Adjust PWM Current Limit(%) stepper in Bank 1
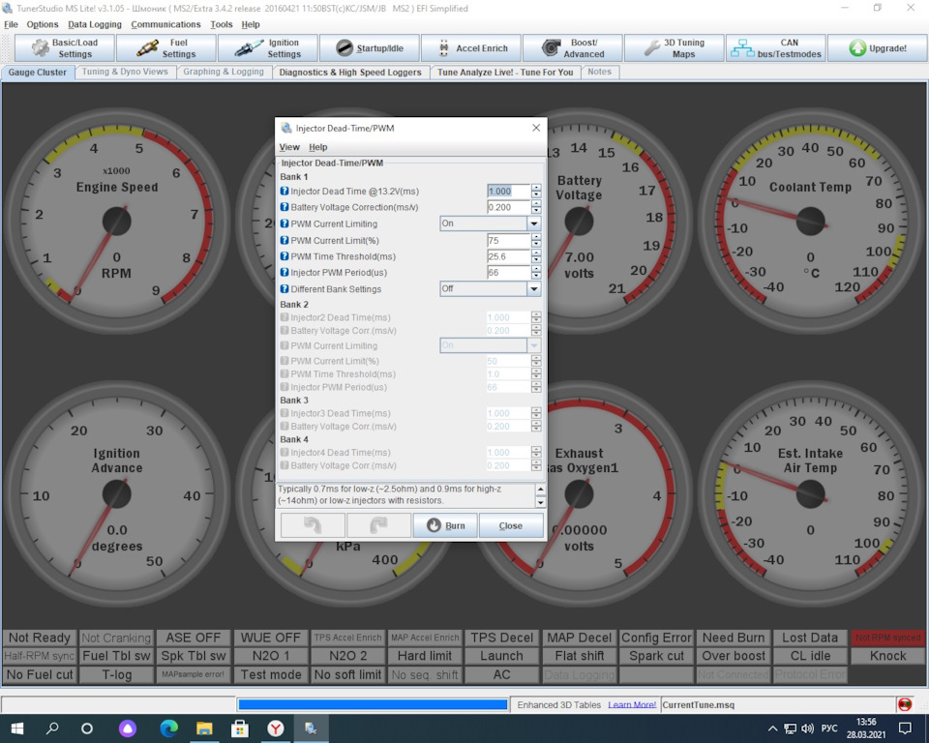 pos(536,241)
